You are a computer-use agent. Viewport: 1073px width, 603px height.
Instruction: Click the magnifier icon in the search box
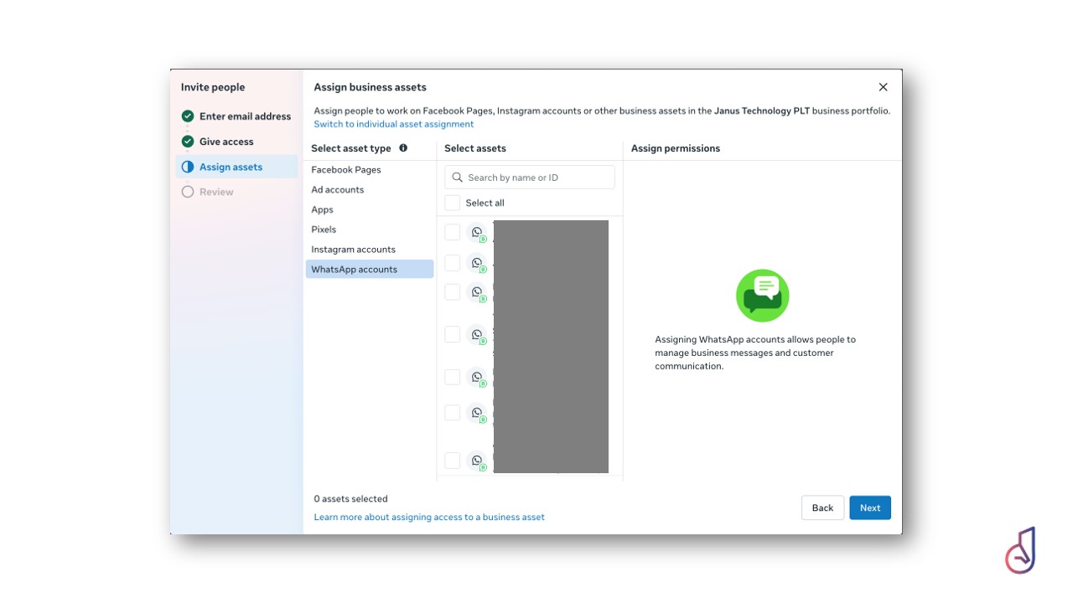point(458,178)
